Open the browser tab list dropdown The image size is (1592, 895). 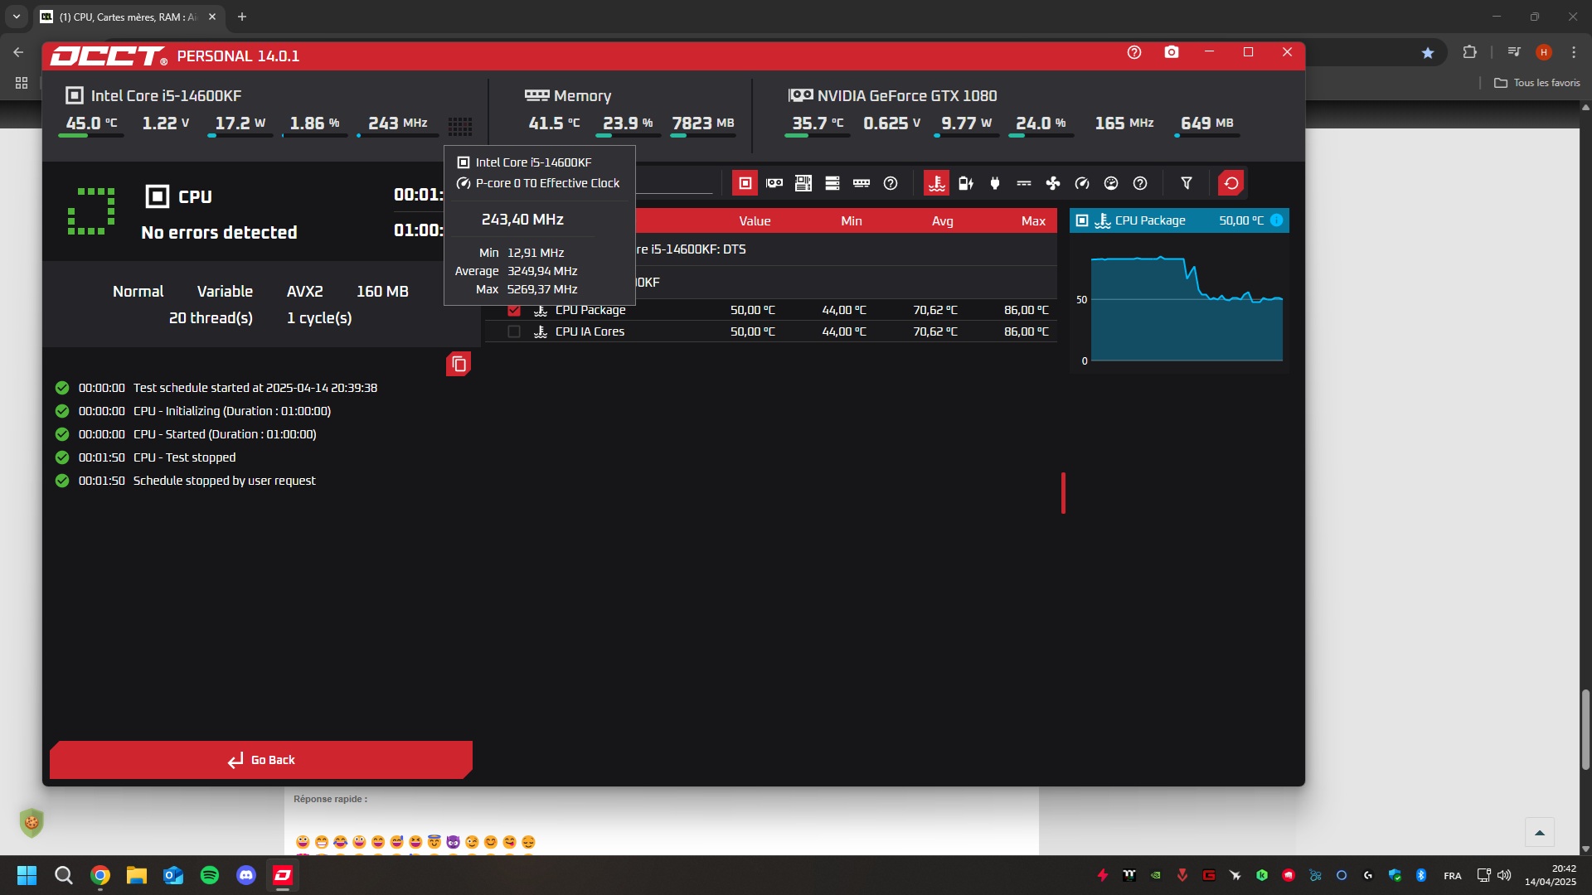coord(16,17)
